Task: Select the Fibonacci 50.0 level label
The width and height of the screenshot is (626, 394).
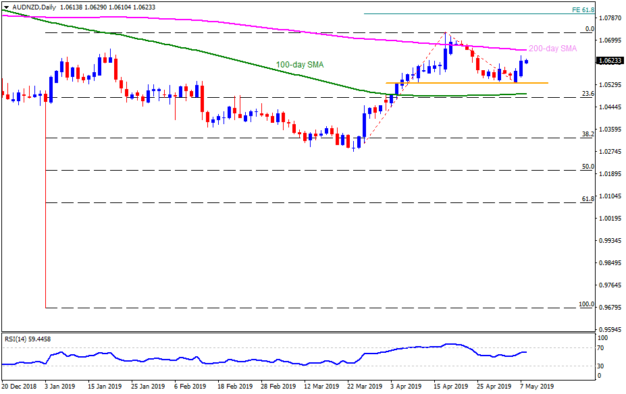Action: pos(587,167)
